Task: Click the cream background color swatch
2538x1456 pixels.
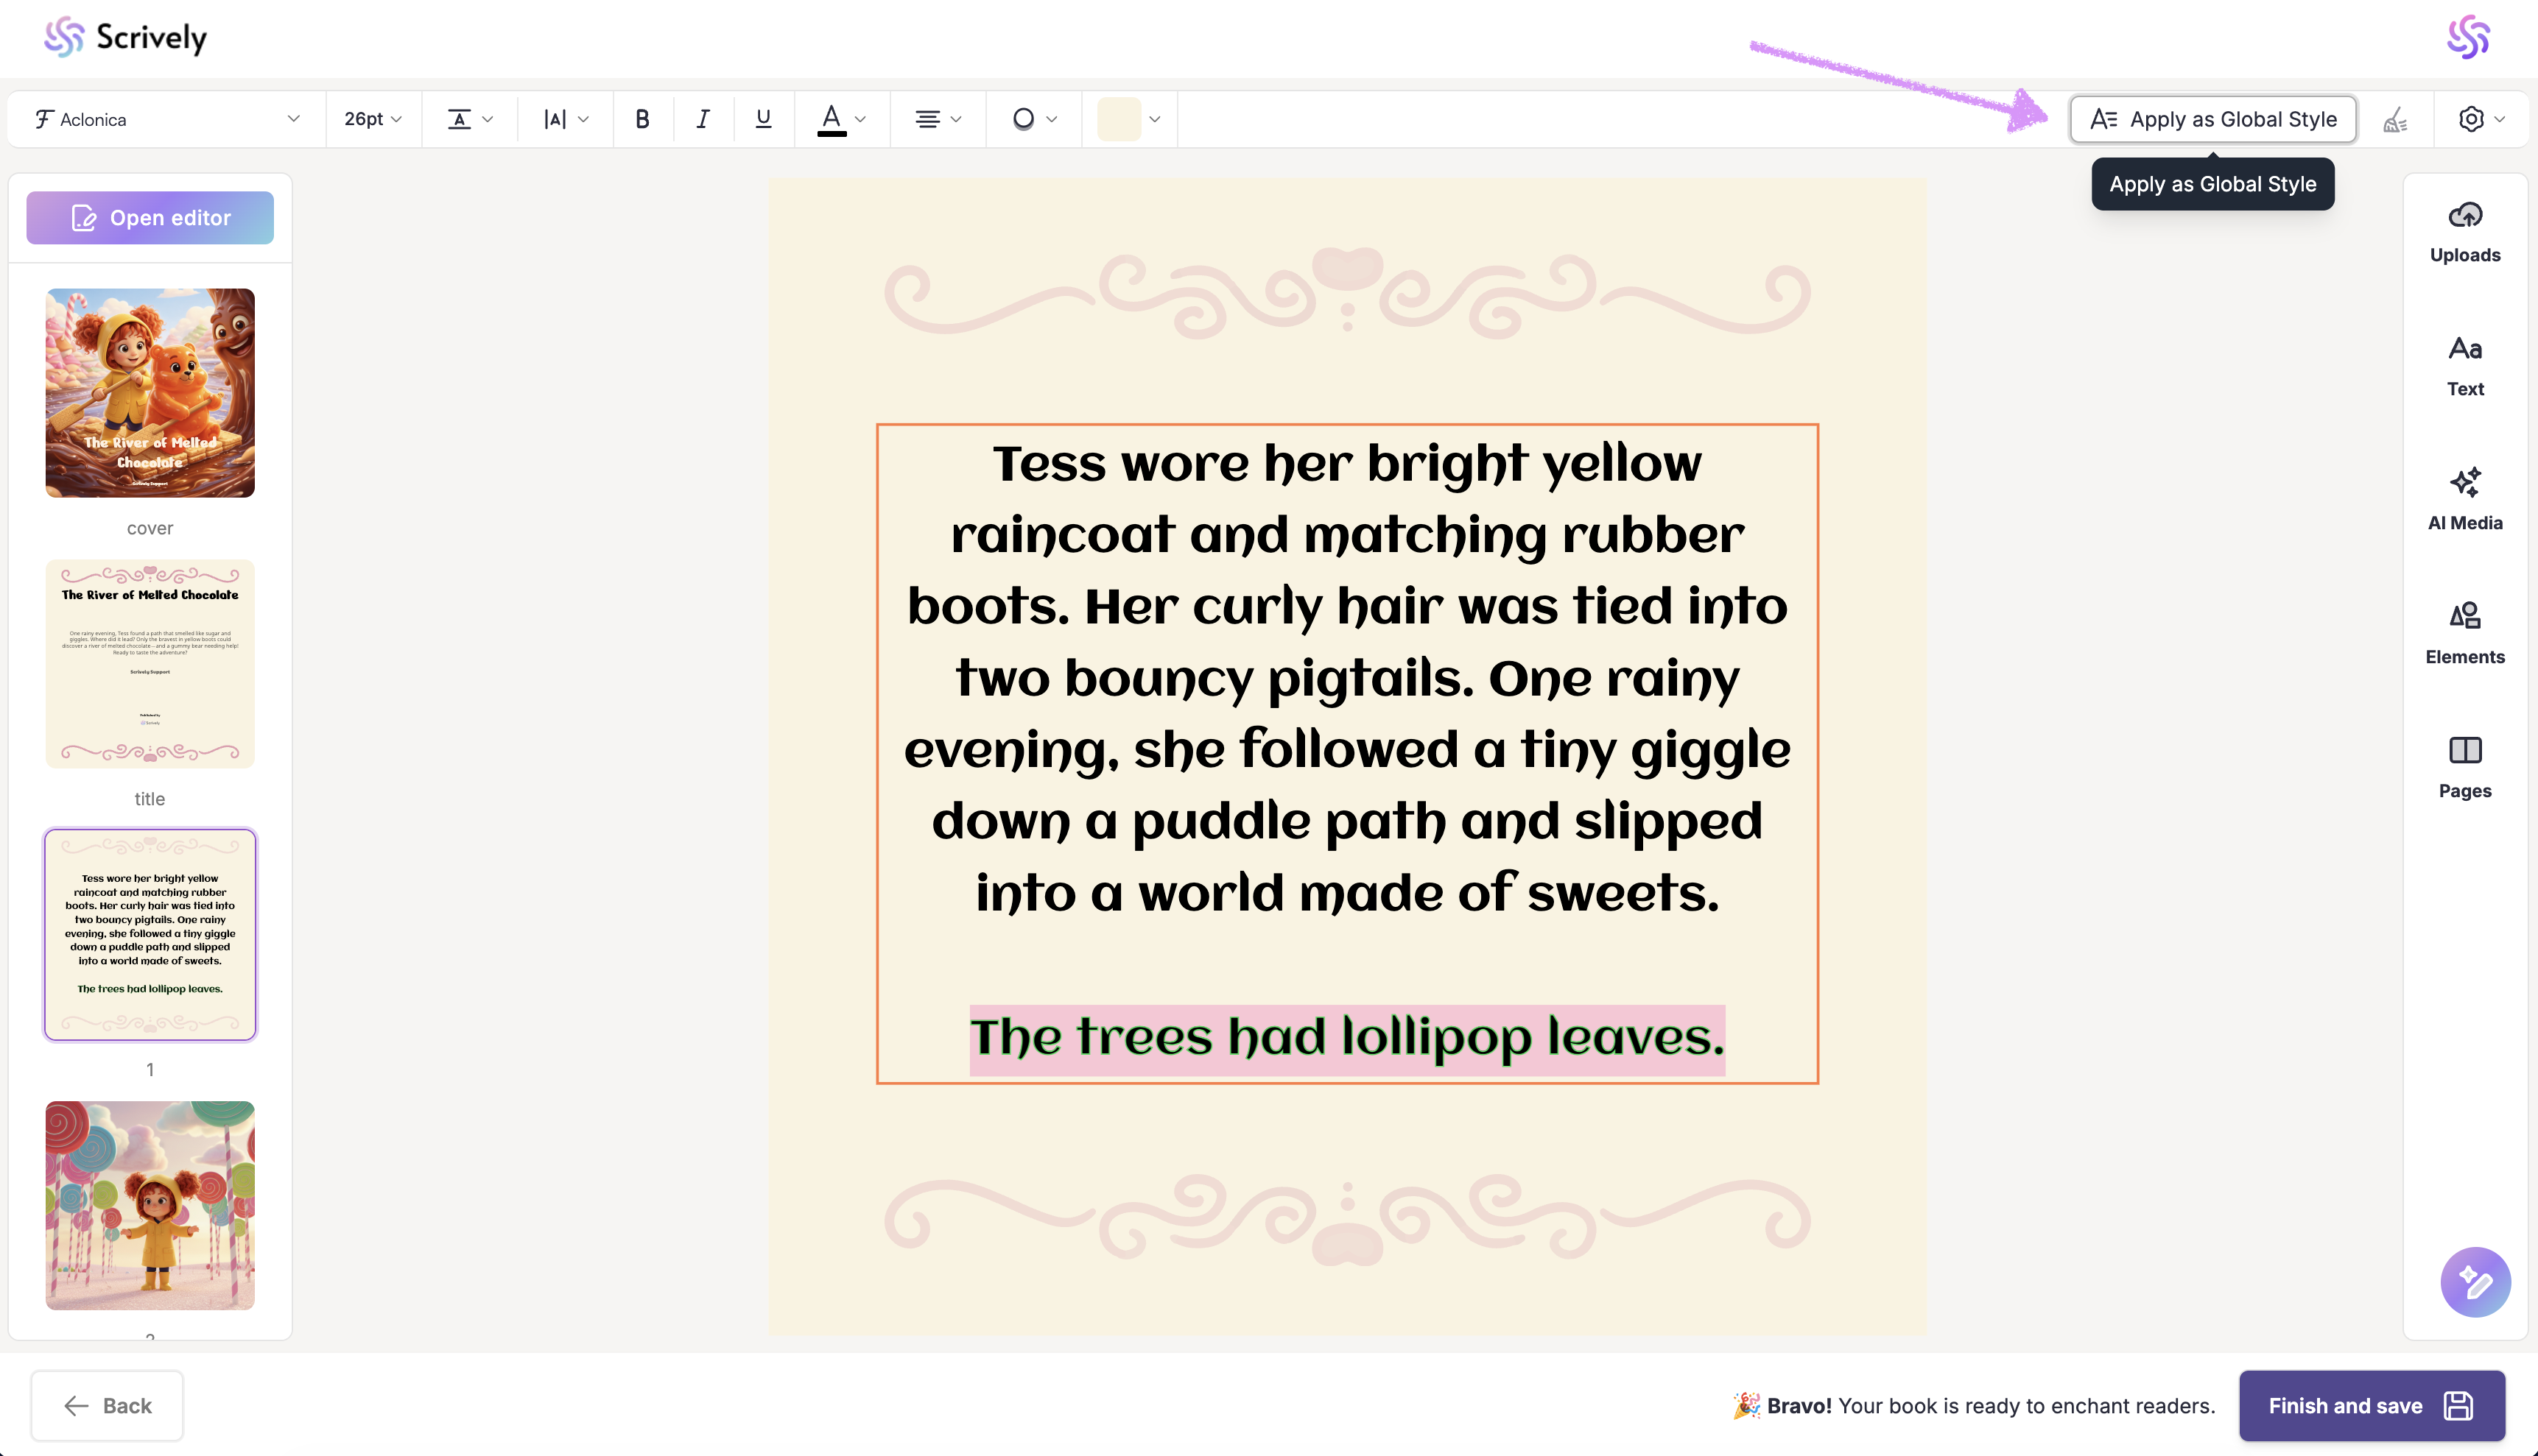Action: 1119,119
